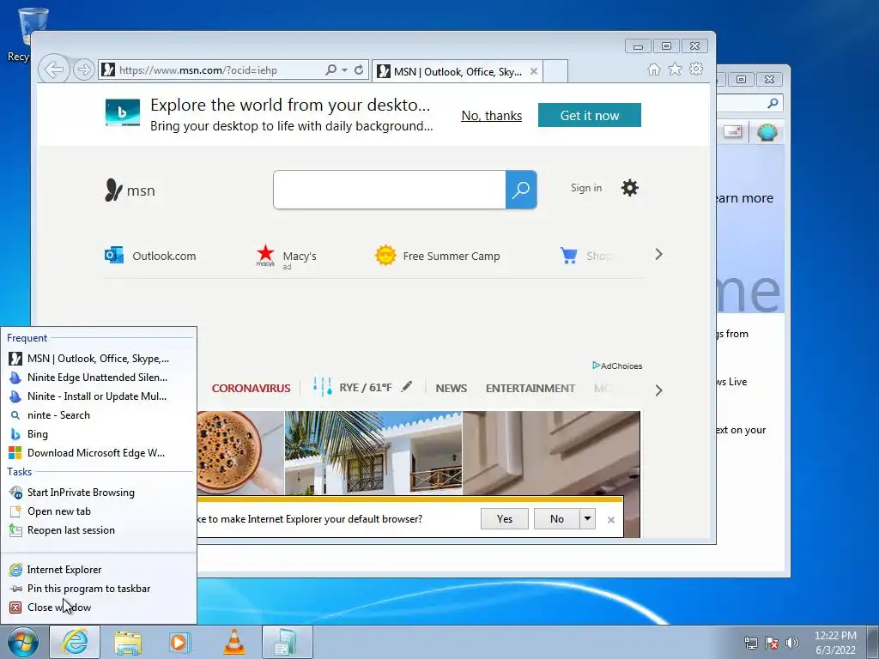Click the network tray icon
The image size is (879, 659).
750,643
